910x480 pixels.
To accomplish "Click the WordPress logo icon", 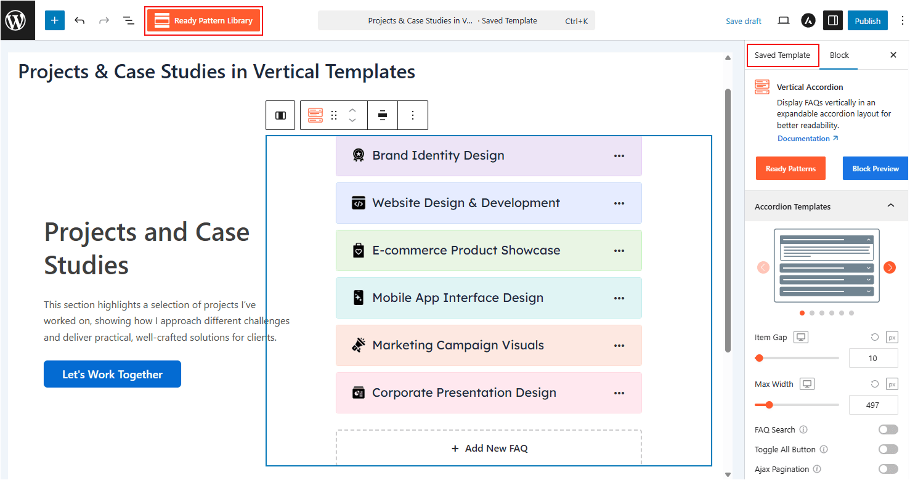I will pyautogui.click(x=15, y=20).
